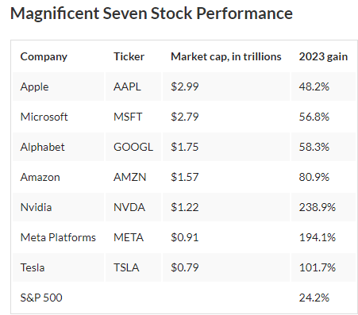This screenshot has width=358, height=315.
Task: Select the S&P 500 24.2% gain
Action: 314,298
